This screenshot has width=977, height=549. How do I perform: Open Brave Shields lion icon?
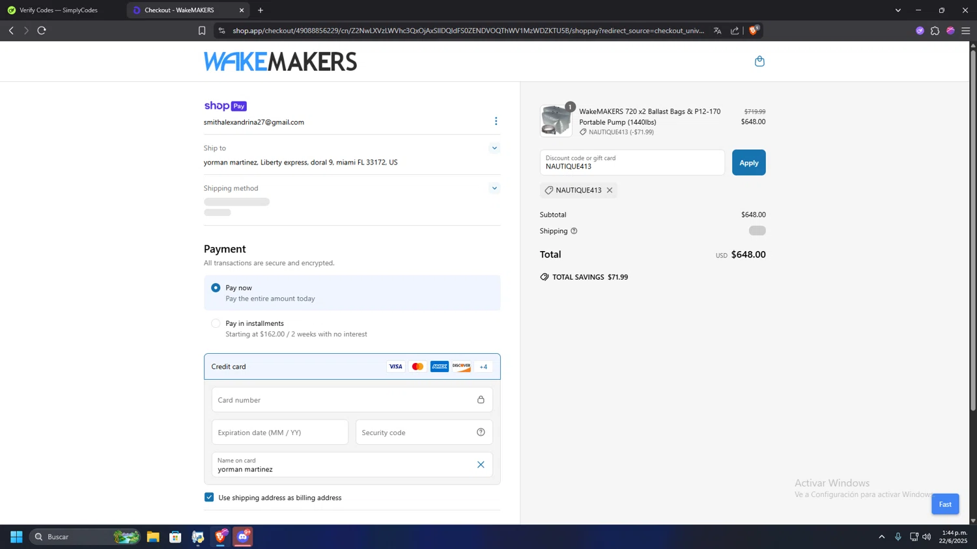(754, 30)
